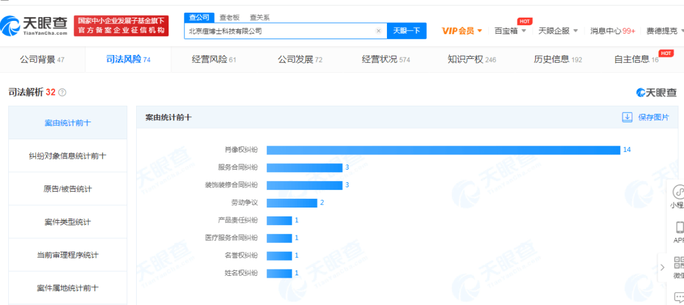This screenshot has height=305, width=684.
Task: Open the VIP会员 dropdown
Action: click(x=462, y=31)
